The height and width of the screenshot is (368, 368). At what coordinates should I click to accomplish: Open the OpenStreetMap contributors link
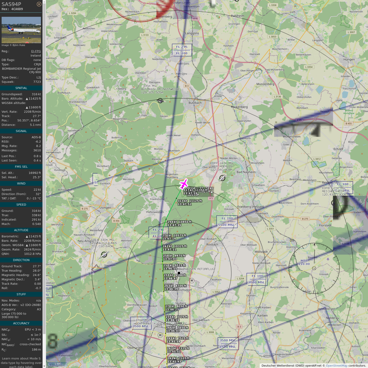tap(336, 366)
